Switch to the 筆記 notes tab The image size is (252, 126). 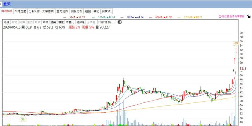pyautogui.click(x=96, y=11)
